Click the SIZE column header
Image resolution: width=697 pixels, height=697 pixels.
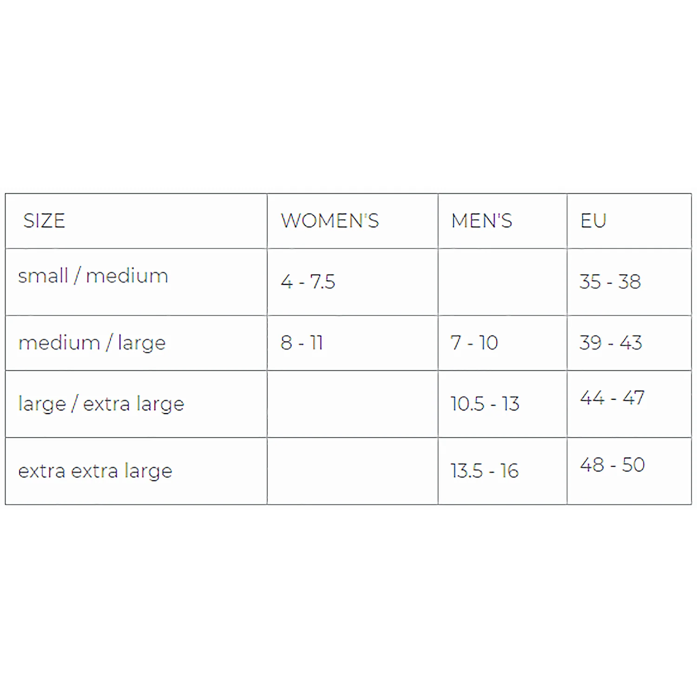click(x=44, y=221)
